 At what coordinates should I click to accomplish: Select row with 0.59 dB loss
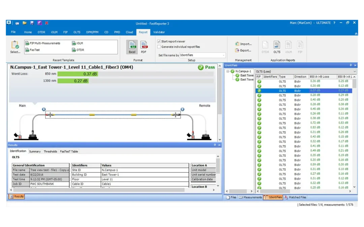point(304,165)
